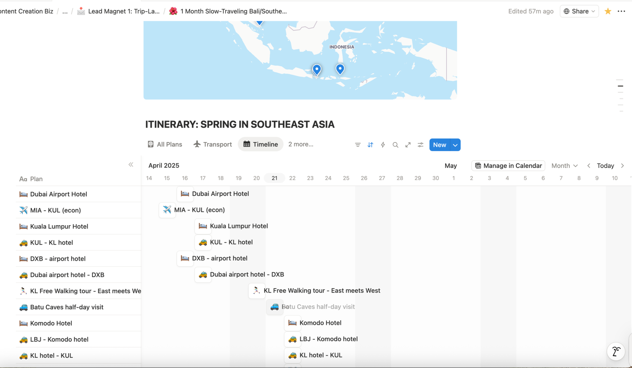
Task: Click the Notion AI assistant floating icon
Action: coord(616,351)
